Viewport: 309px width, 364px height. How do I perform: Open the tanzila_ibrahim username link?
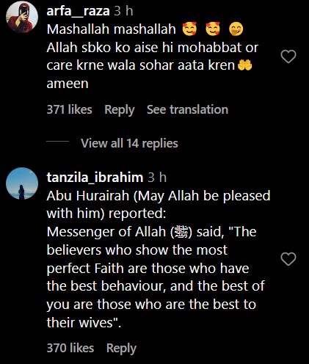[95, 178]
